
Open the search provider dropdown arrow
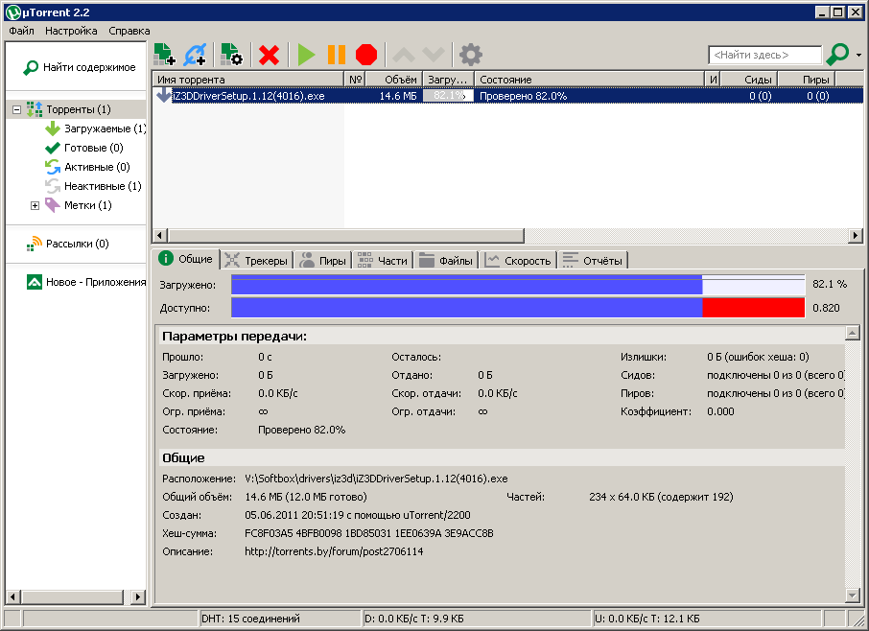tap(858, 56)
